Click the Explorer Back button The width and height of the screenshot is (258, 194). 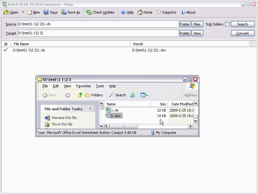(49, 95)
